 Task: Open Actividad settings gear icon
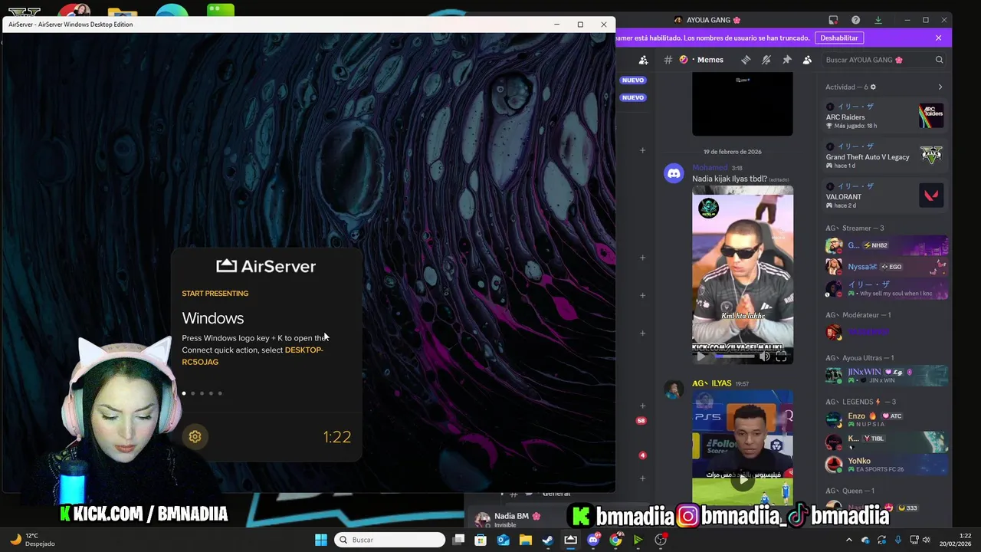[x=873, y=87]
